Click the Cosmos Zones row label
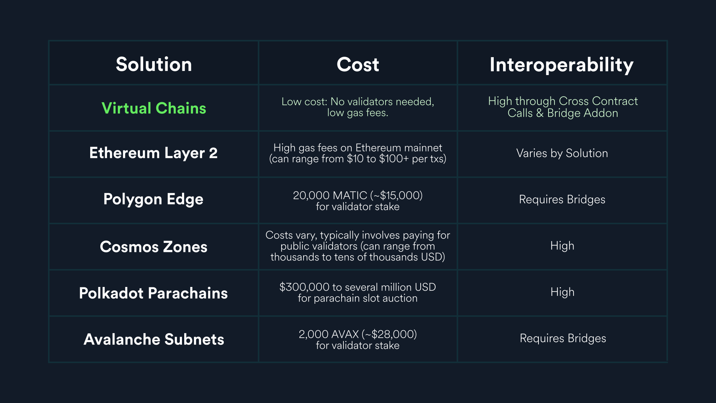The width and height of the screenshot is (716, 403). [153, 247]
